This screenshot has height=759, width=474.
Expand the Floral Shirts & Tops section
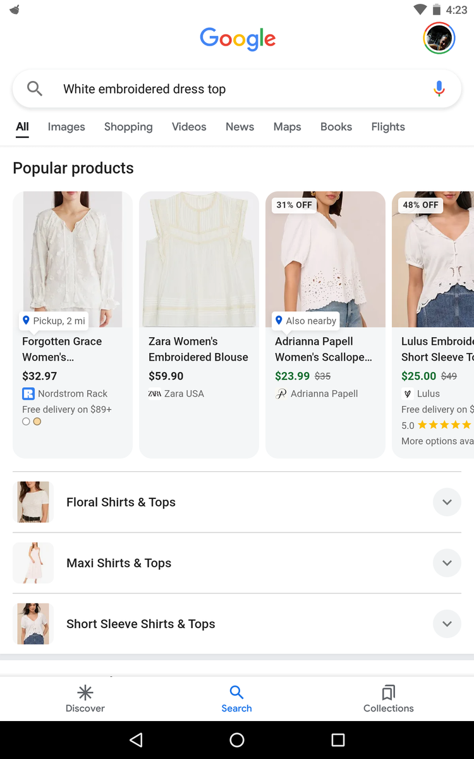pyautogui.click(x=447, y=502)
